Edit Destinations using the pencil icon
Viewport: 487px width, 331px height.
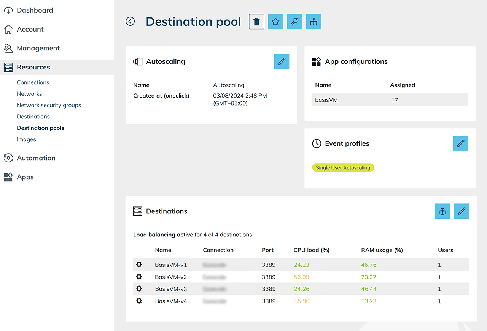(x=462, y=211)
